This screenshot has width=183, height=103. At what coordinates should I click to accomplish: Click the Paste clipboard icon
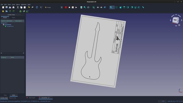pos(25,7)
